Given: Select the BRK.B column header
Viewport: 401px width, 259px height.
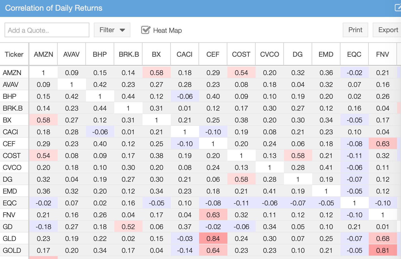Looking at the screenshot, I should [x=129, y=54].
